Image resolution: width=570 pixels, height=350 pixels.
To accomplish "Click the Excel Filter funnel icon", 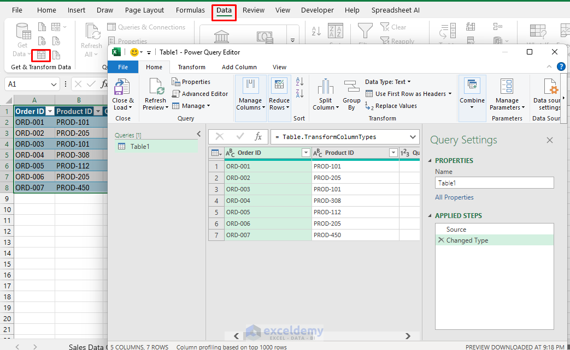I will tap(365, 31).
